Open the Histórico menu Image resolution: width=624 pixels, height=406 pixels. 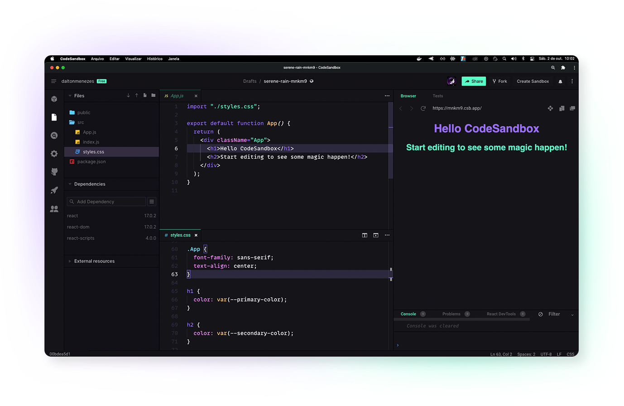click(154, 59)
